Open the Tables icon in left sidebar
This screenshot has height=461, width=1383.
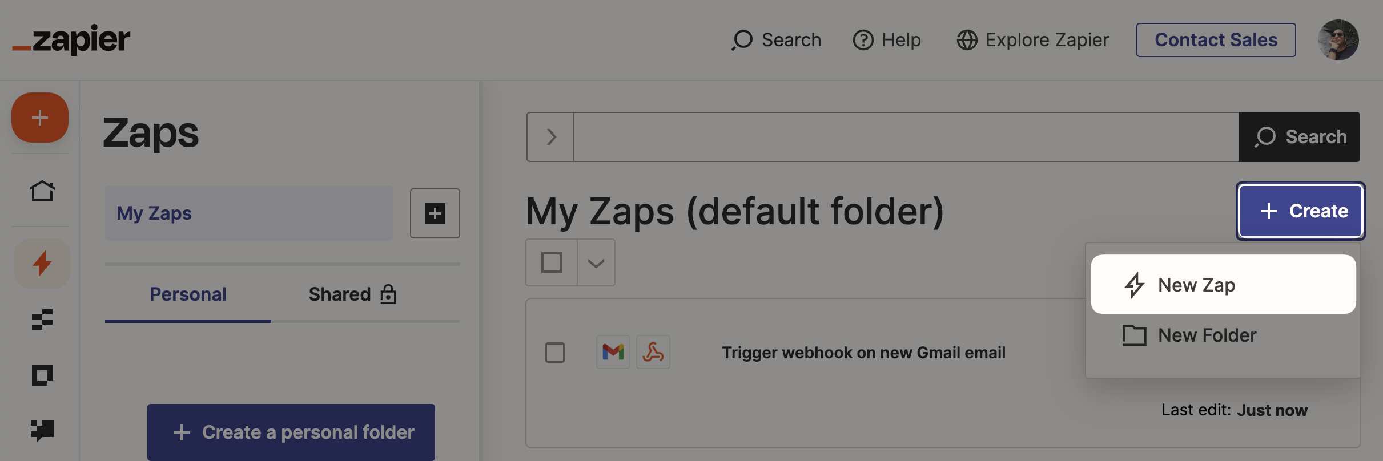point(42,320)
